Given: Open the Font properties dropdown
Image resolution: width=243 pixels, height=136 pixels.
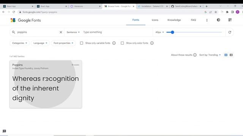Looking at the screenshot, I should pyautogui.click(x=63, y=43).
